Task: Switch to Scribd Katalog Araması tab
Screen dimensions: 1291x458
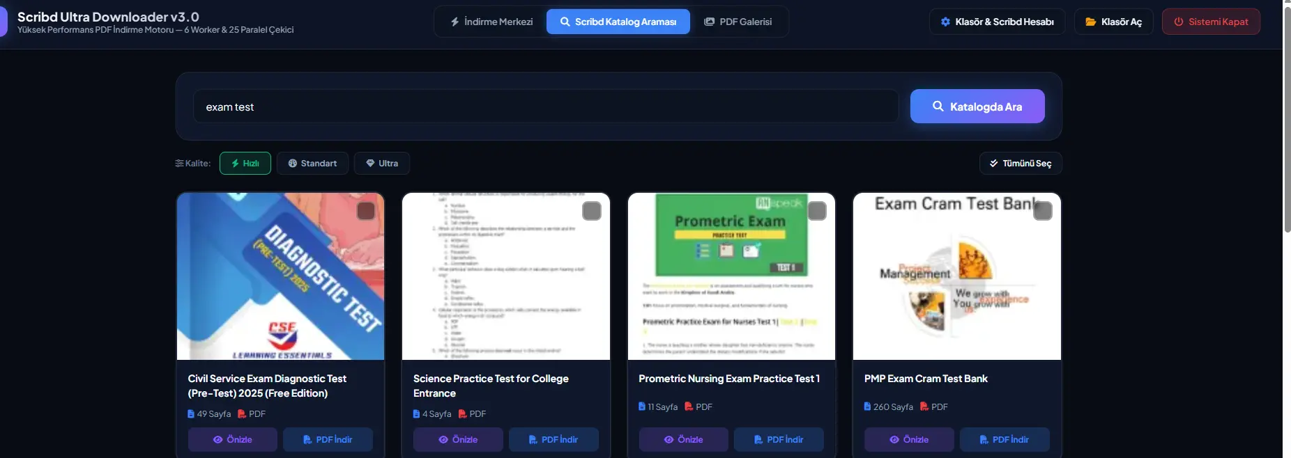Action: click(618, 22)
